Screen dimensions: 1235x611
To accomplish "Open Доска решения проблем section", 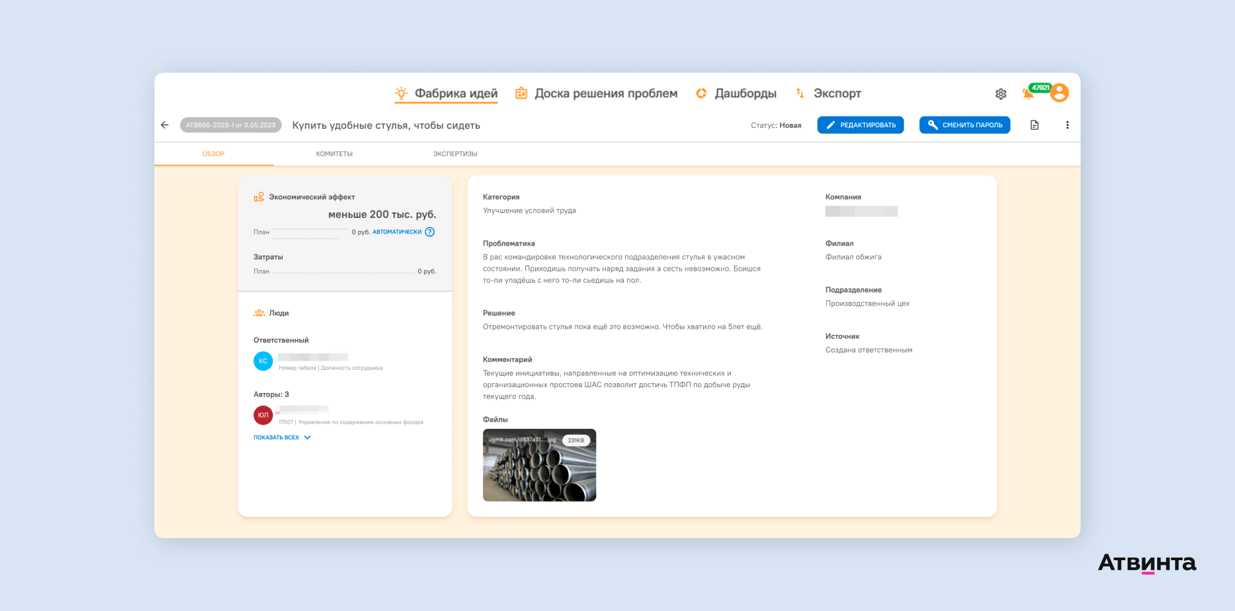I will tap(606, 94).
